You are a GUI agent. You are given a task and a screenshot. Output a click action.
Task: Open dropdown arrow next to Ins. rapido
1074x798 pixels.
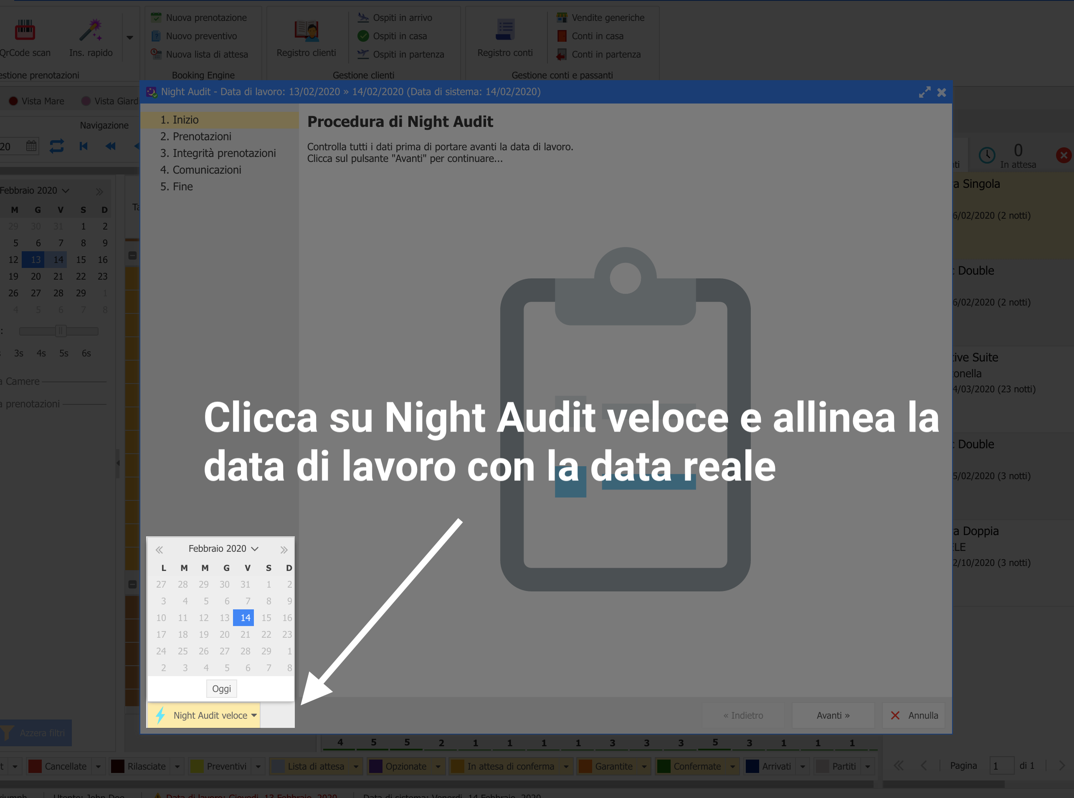(129, 37)
